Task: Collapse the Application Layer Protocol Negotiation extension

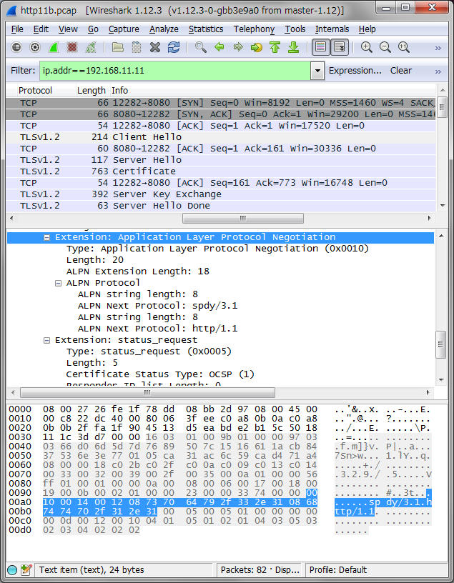Action: (47, 237)
